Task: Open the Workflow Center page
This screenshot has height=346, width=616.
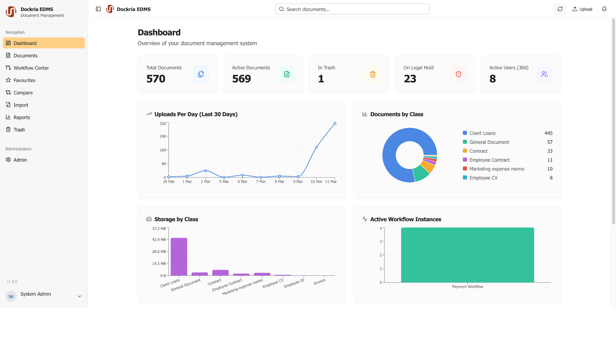Action: tap(31, 68)
